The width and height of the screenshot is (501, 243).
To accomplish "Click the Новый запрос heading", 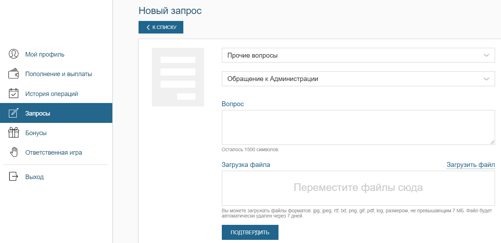I will [170, 10].
